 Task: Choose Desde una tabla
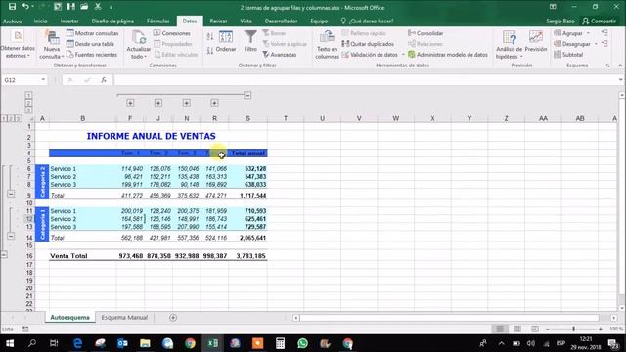click(91, 44)
